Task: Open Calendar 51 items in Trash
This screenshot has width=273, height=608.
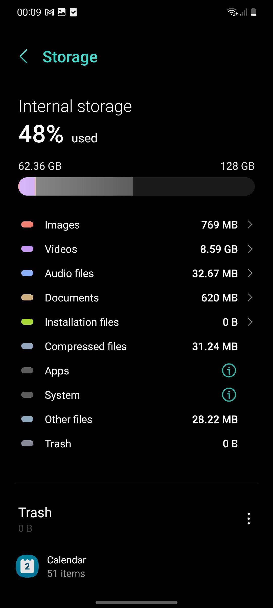Action: click(66, 567)
